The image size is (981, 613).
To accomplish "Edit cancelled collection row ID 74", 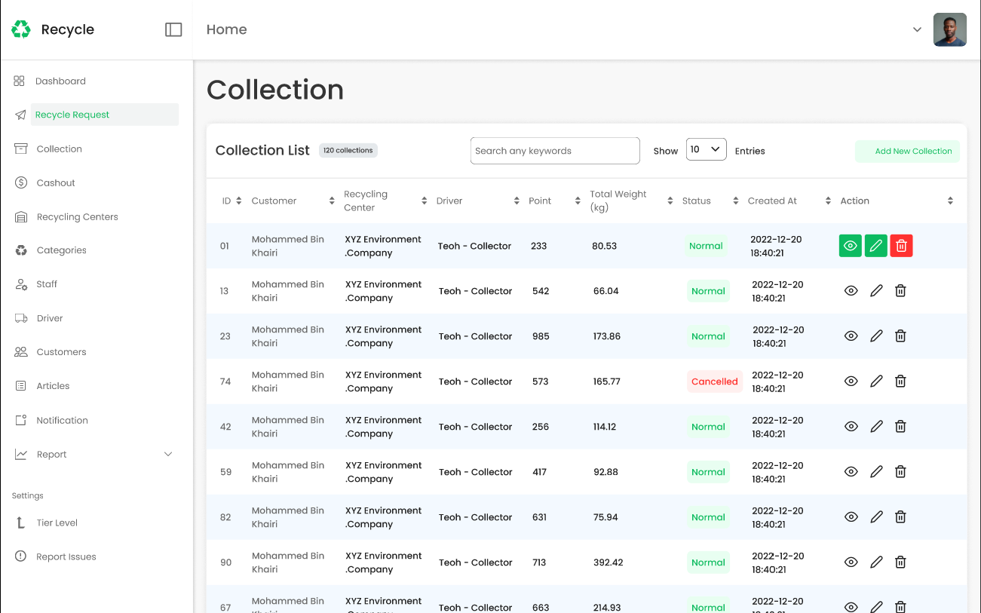I will (x=876, y=381).
